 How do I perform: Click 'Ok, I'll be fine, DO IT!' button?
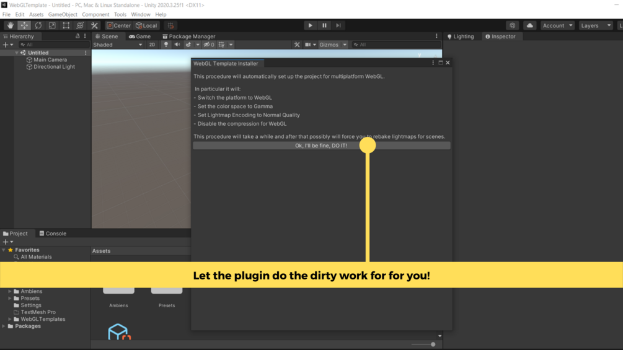[x=322, y=146]
